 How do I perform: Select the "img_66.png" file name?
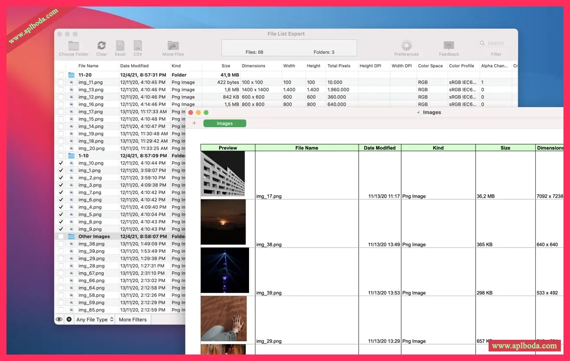click(x=91, y=281)
